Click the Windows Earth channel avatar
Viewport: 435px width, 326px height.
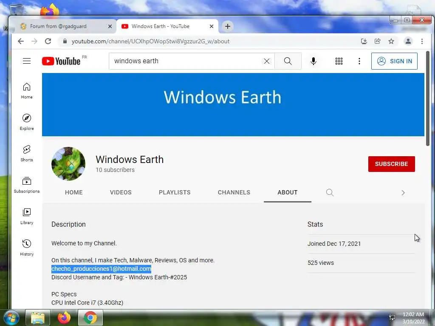[68, 164]
